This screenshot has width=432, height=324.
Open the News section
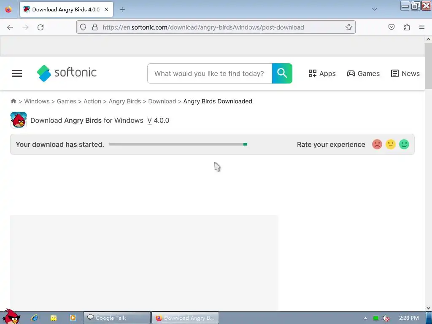(405, 73)
